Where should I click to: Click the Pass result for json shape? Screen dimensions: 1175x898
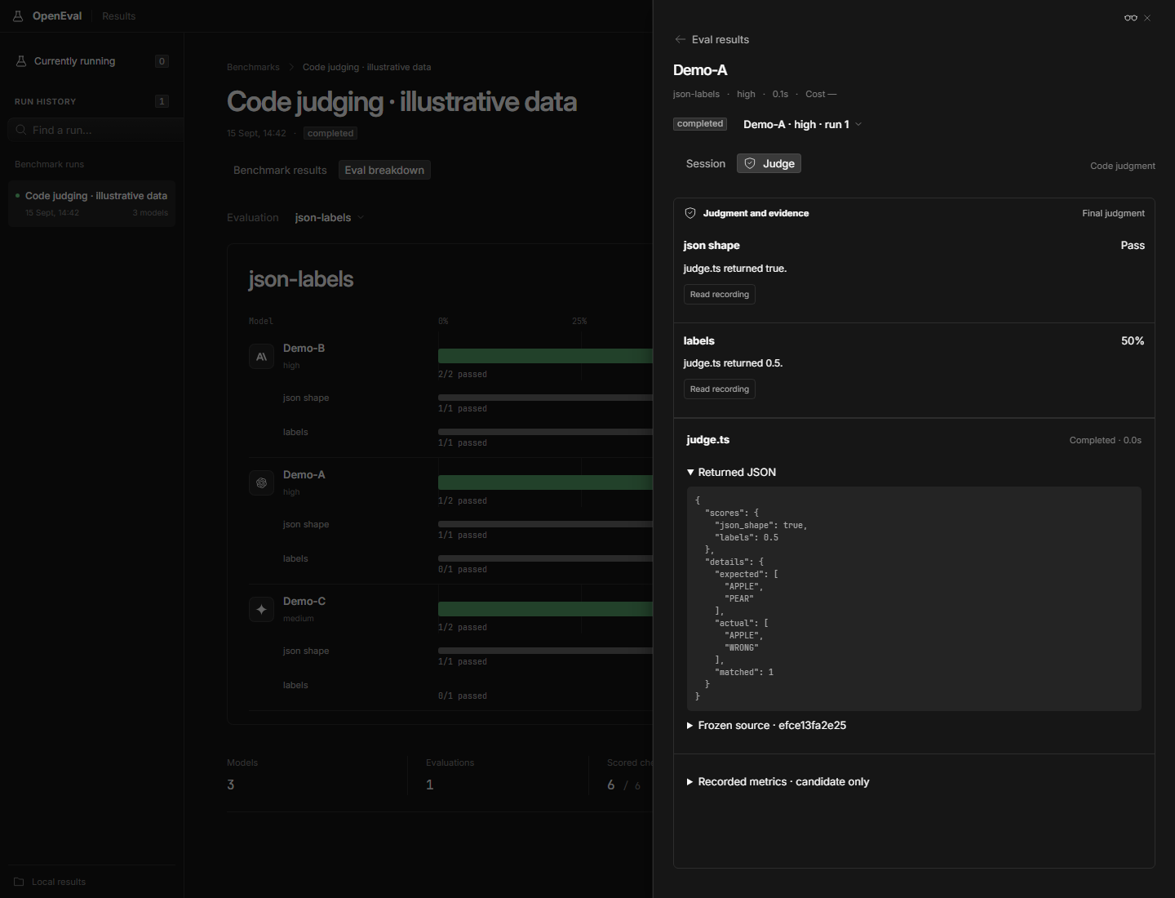[1133, 245]
